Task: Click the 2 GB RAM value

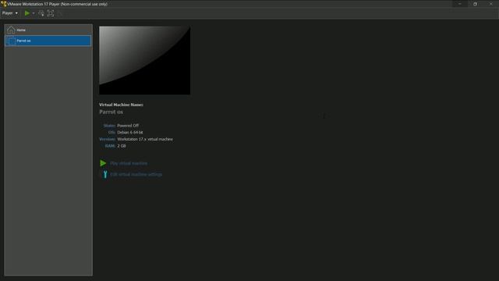Action: click(x=122, y=146)
